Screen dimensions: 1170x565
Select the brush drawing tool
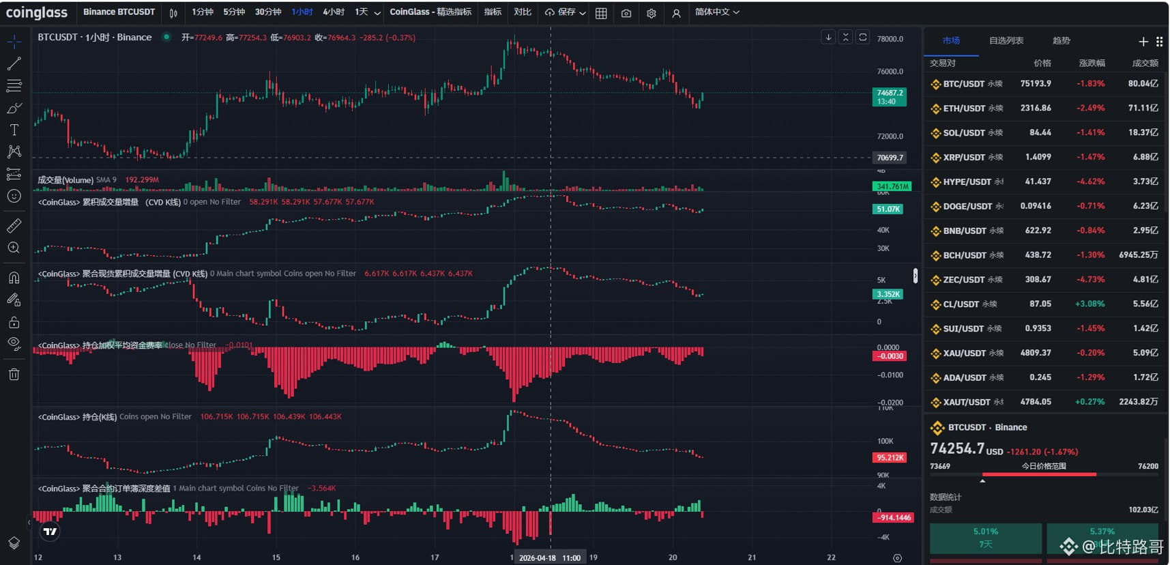(x=14, y=108)
